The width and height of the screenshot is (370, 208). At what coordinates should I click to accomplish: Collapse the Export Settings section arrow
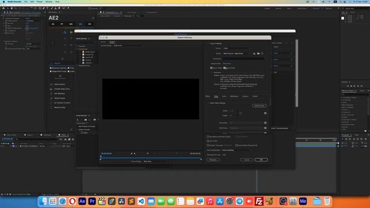208,44
